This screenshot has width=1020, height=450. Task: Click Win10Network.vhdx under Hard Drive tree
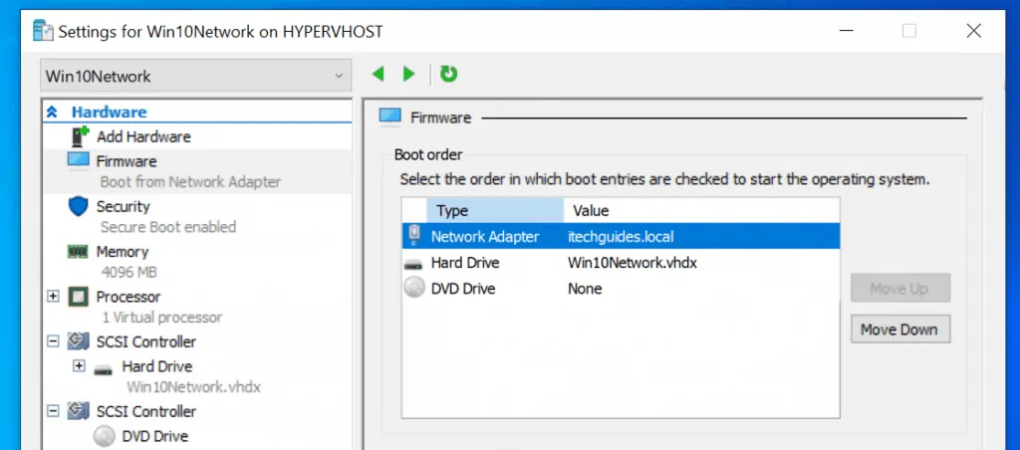click(194, 387)
